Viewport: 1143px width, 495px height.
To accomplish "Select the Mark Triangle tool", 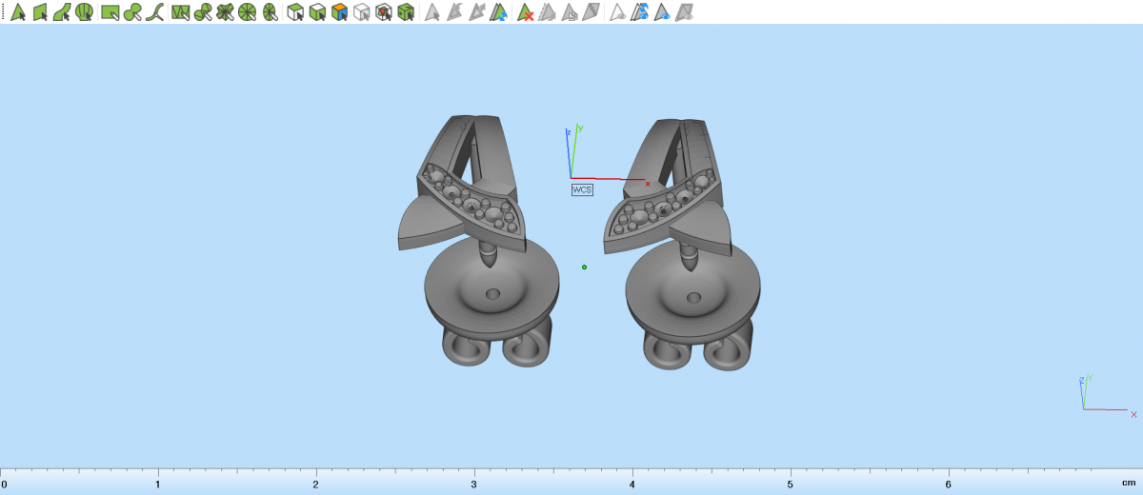I will click(x=17, y=12).
